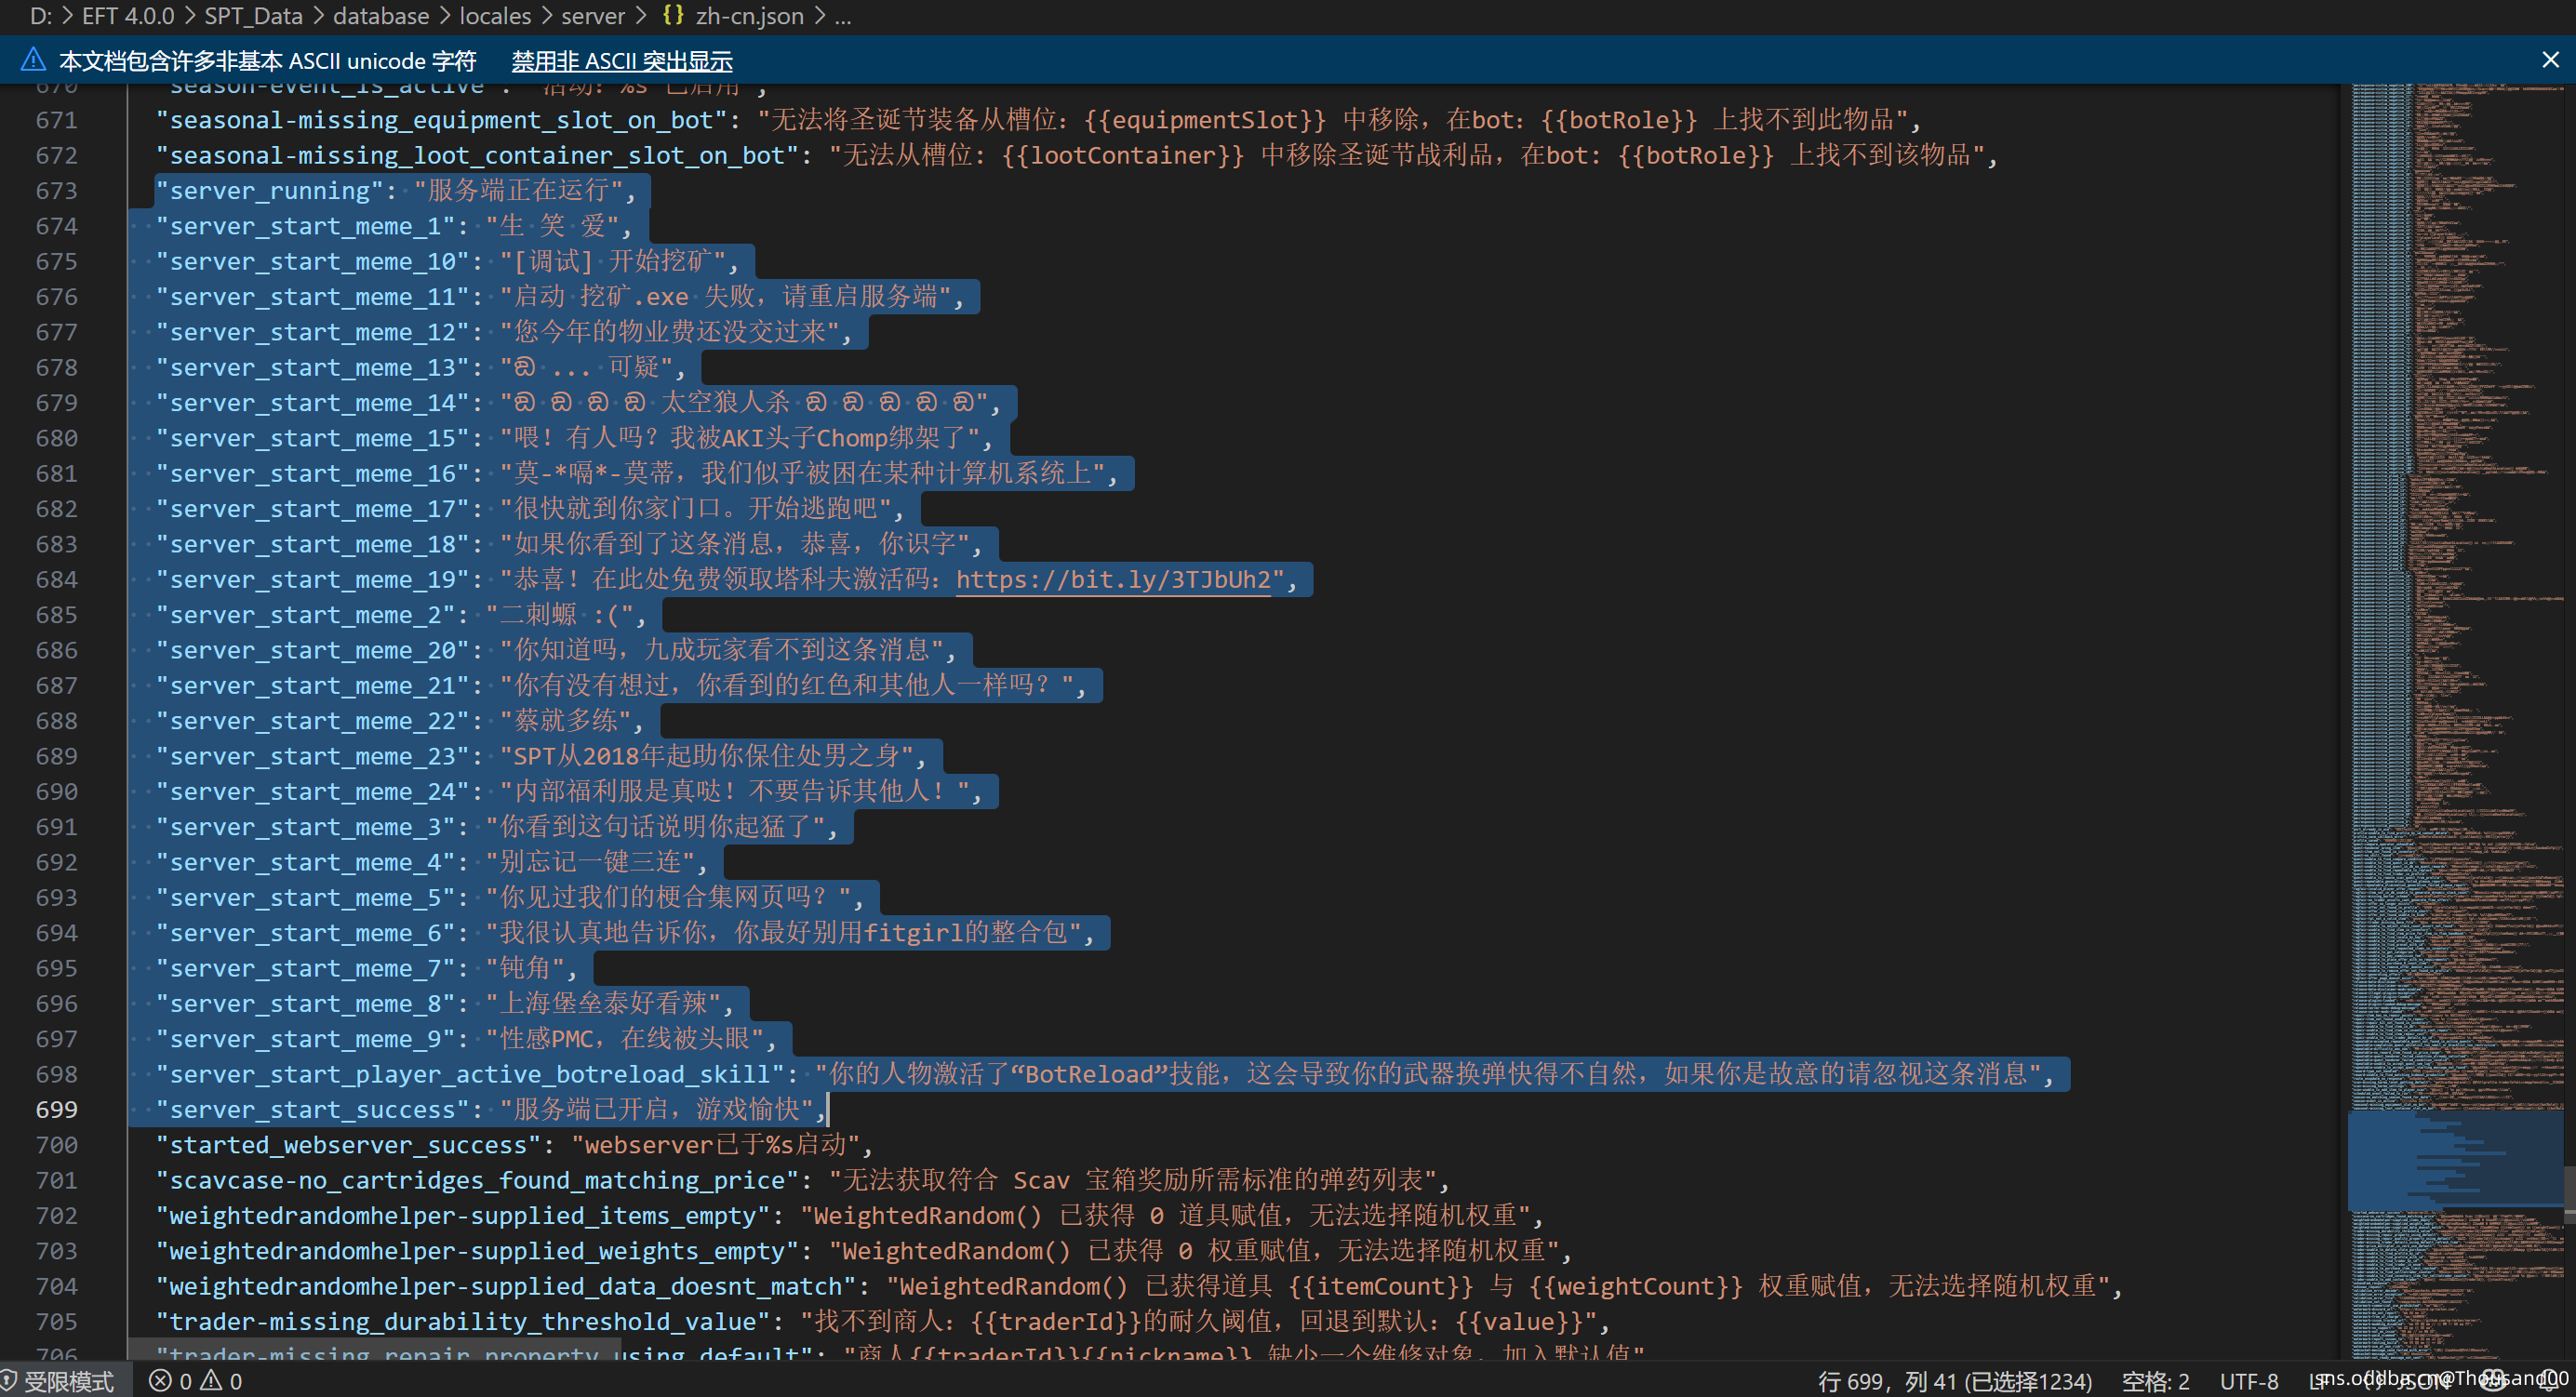2576x1397 pixels.
Task: Click the value "钝角" on line 695
Action: 524,968
